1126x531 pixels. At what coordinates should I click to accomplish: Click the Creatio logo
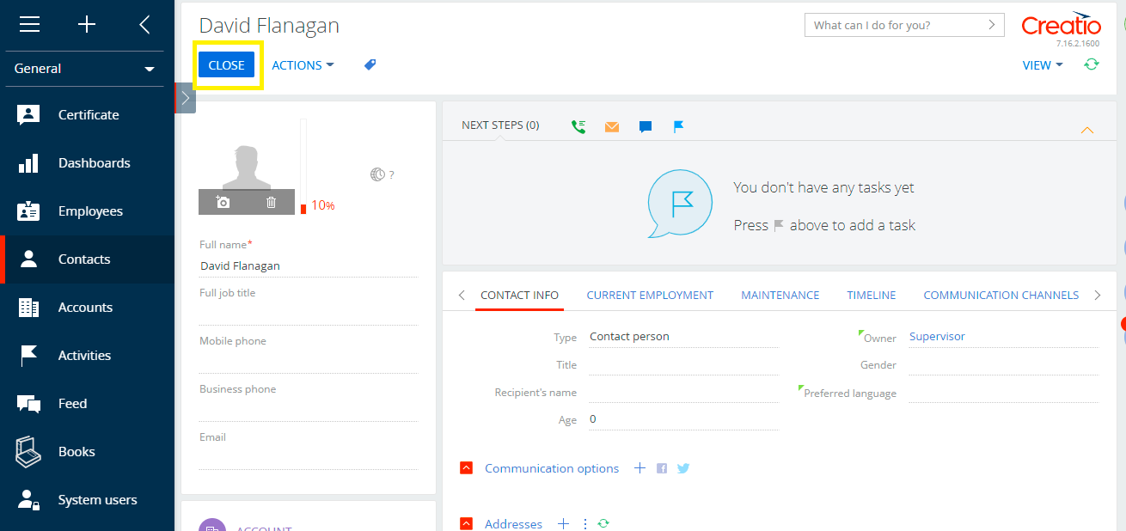[1061, 25]
